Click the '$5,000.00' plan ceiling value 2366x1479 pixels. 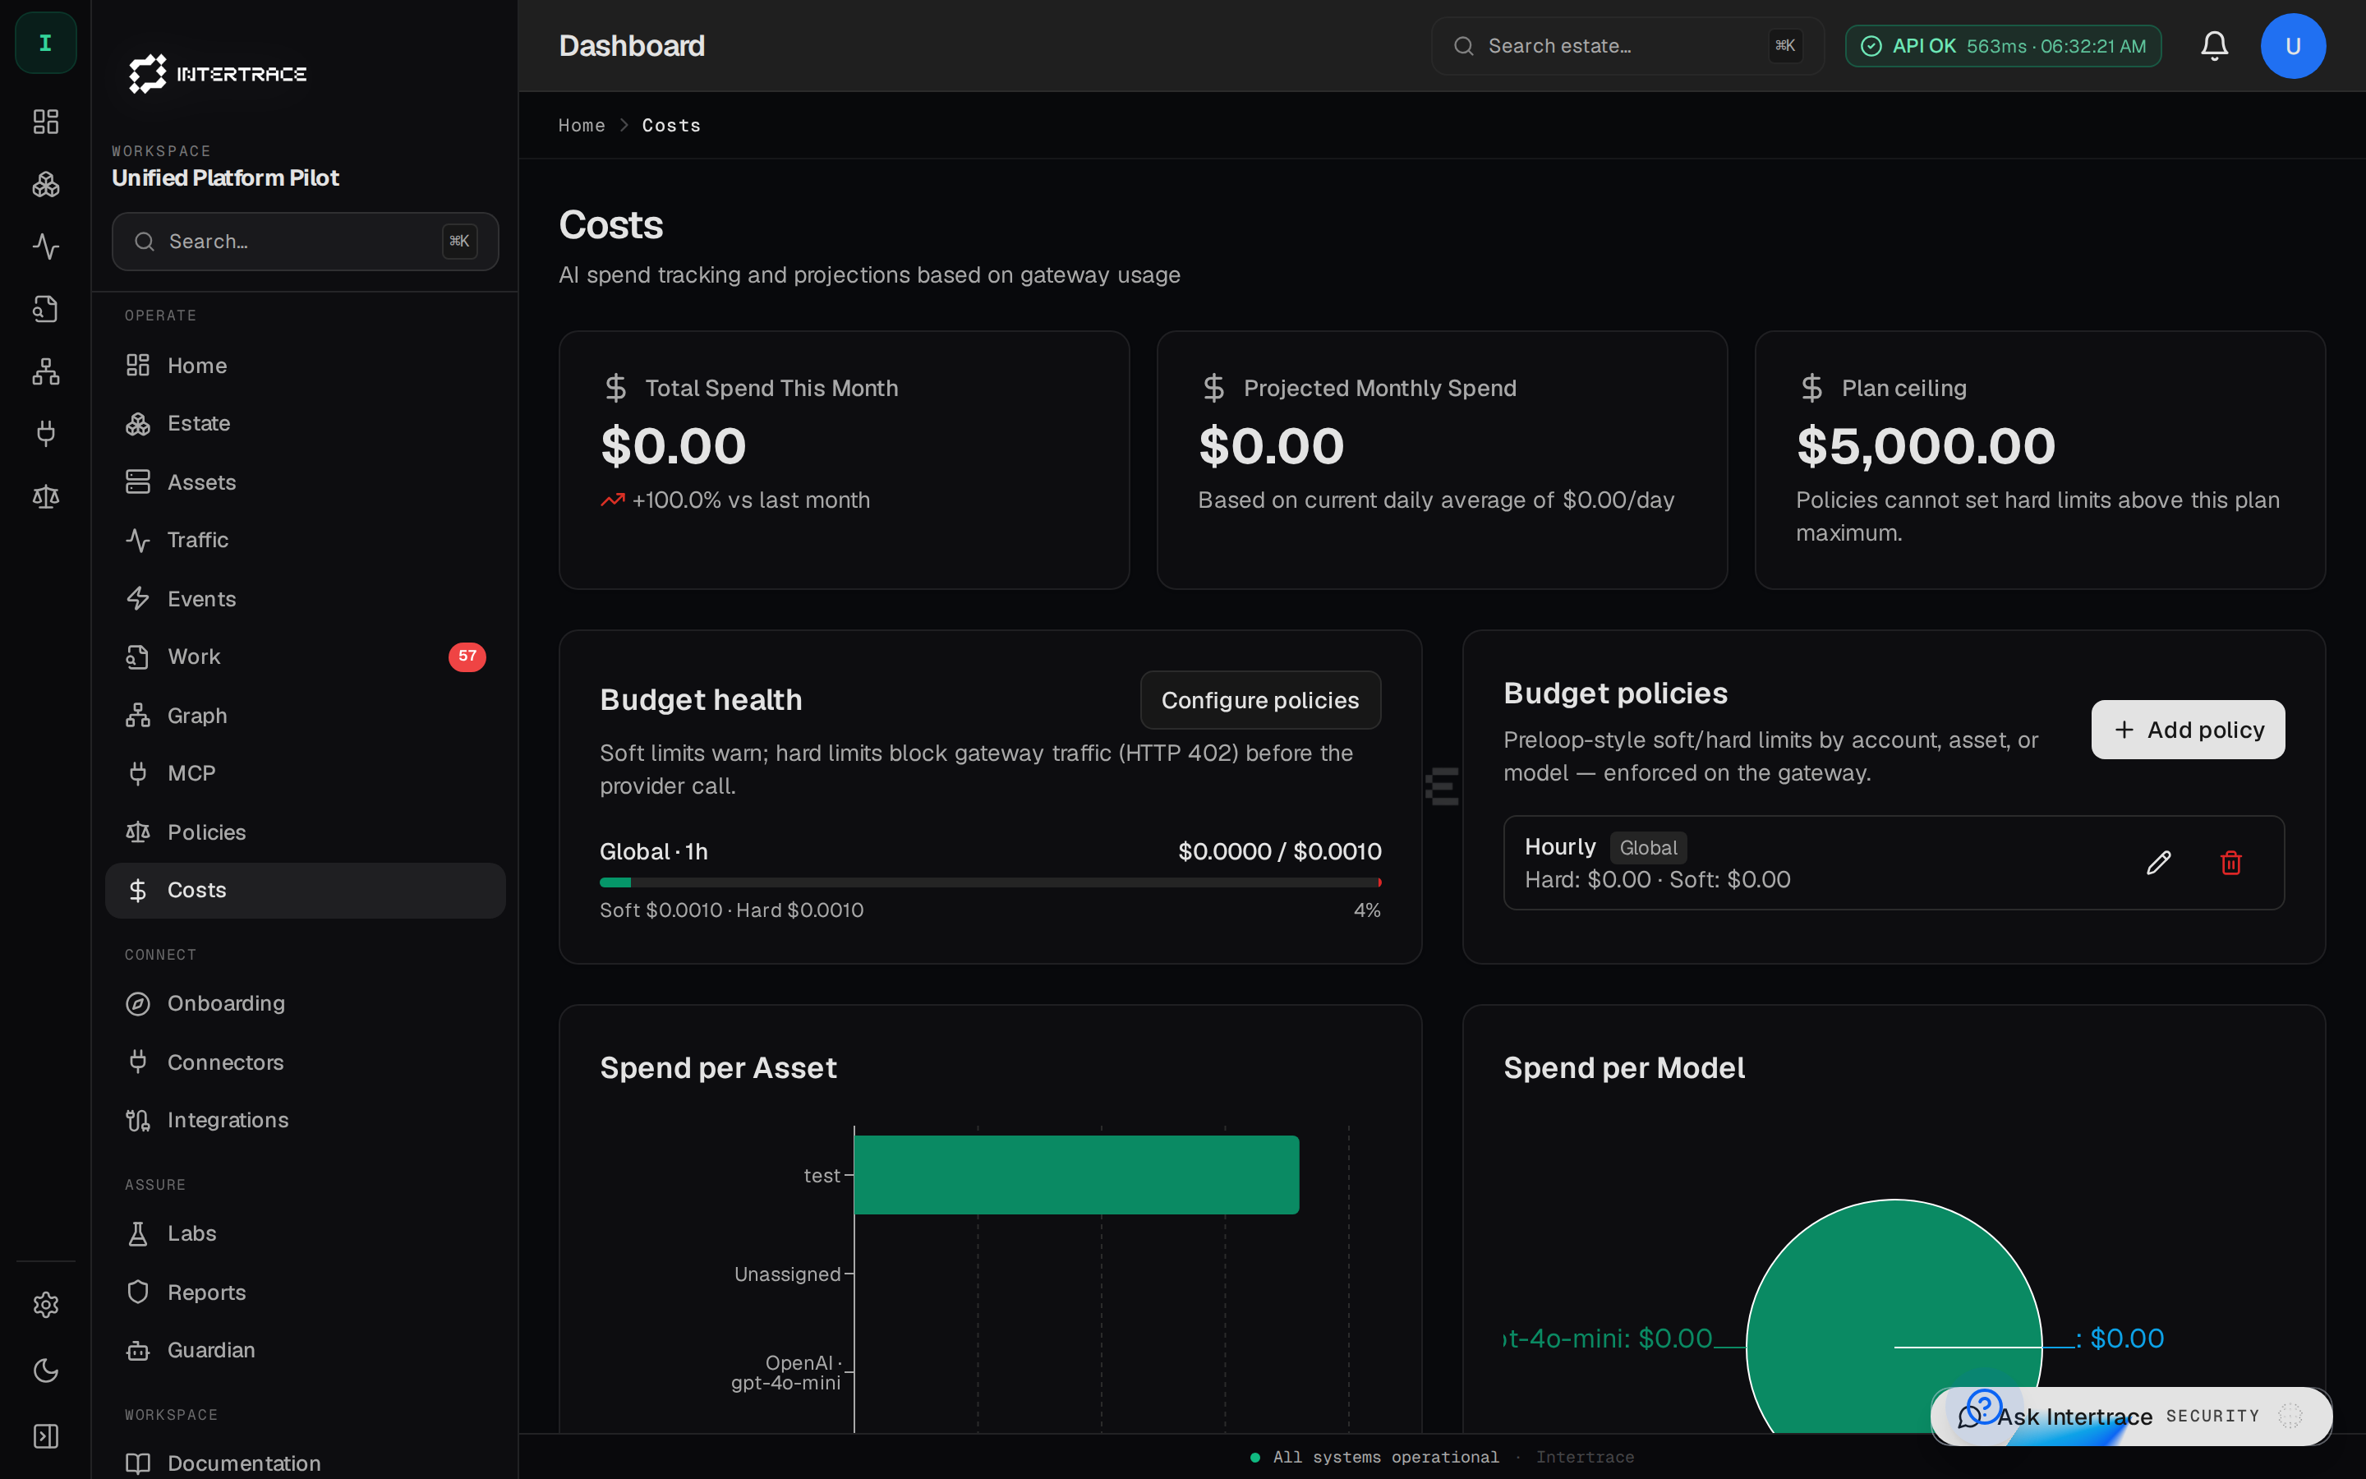coord(1926,446)
